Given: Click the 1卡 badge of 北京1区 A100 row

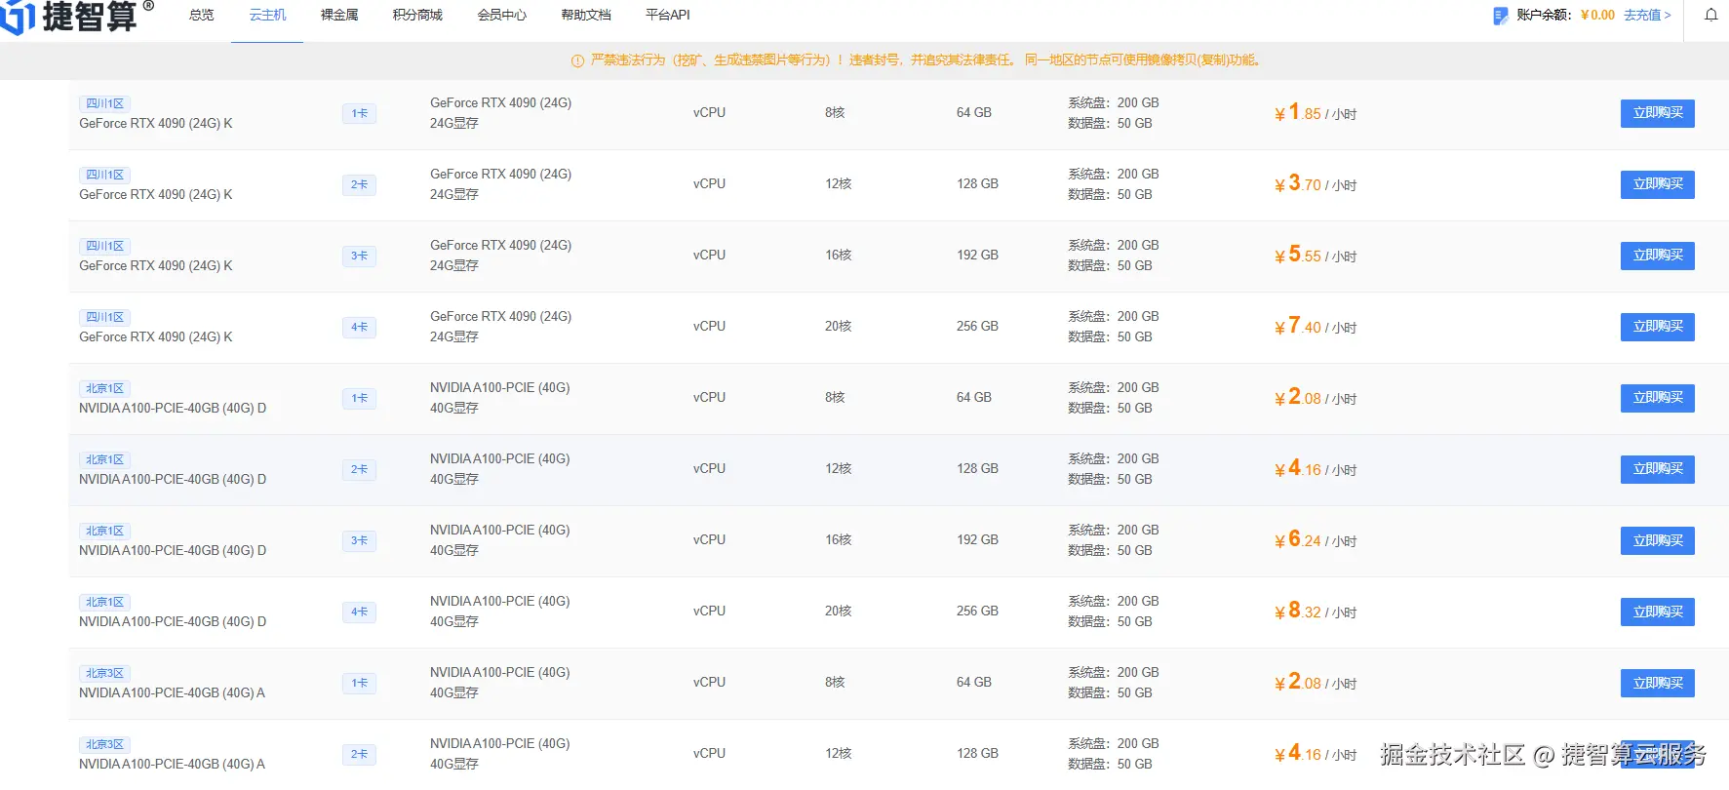Looking at the screenshot, I should 359,398.
